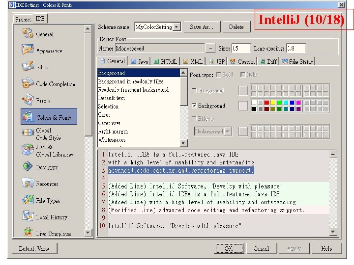Image resolution: width=354 pixels, height=265 pixels.
Task: Open Help for this dialog
Action: (326, 248)
